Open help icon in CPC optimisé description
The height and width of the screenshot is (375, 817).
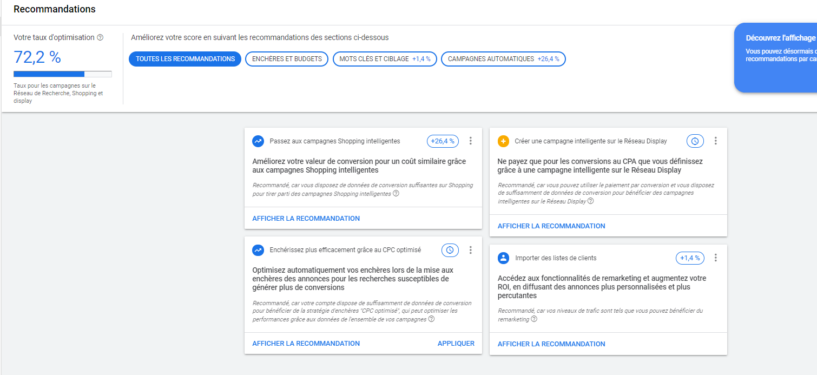pos(431,319)
